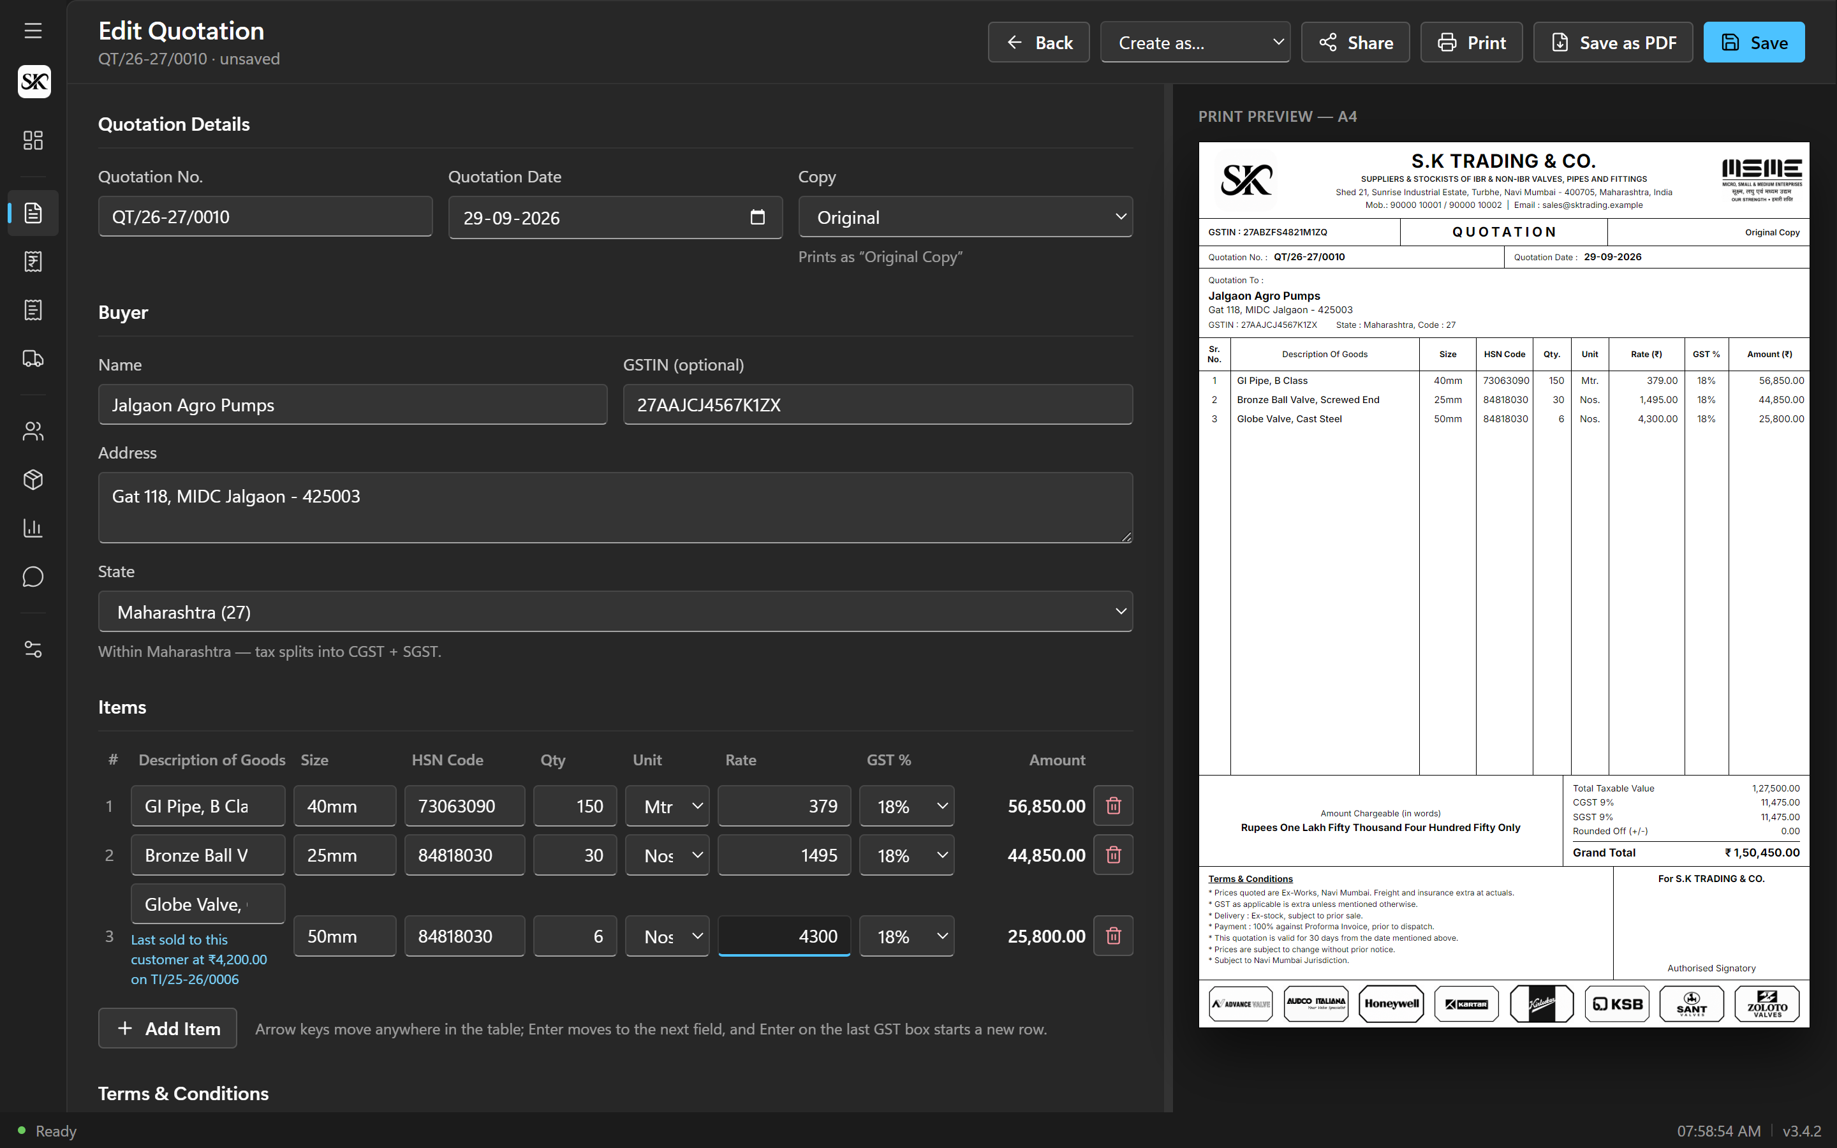Click the Qty field showing 150

click(x=575, y=806)
